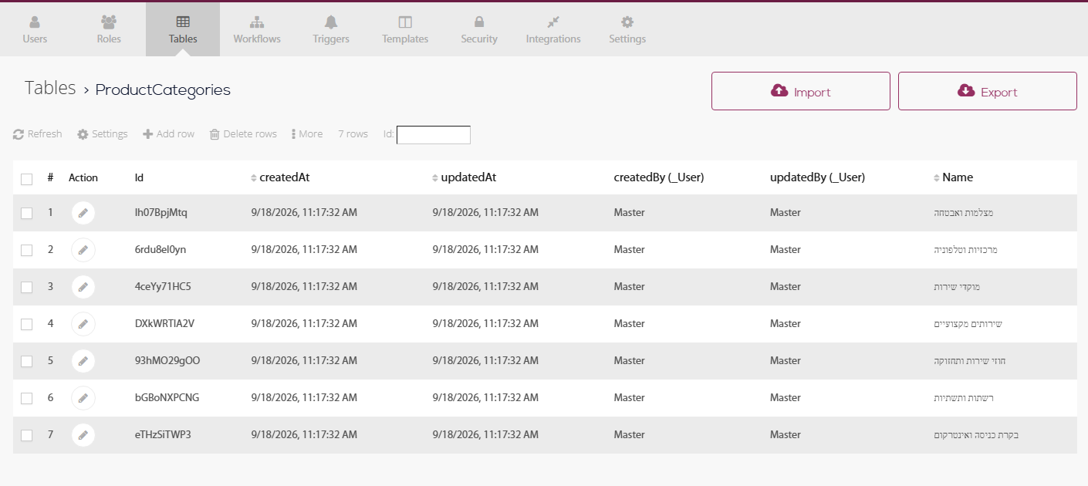
Task: Click the Id cell bGBoNXPCNG
Action: (x=167, y=398)
